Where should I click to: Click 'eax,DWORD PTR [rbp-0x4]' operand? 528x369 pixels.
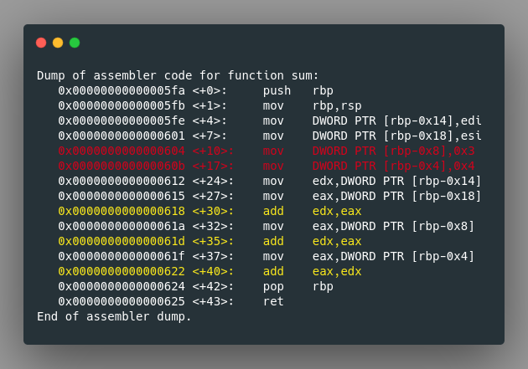pyautogui.click(x=394, y=256)
